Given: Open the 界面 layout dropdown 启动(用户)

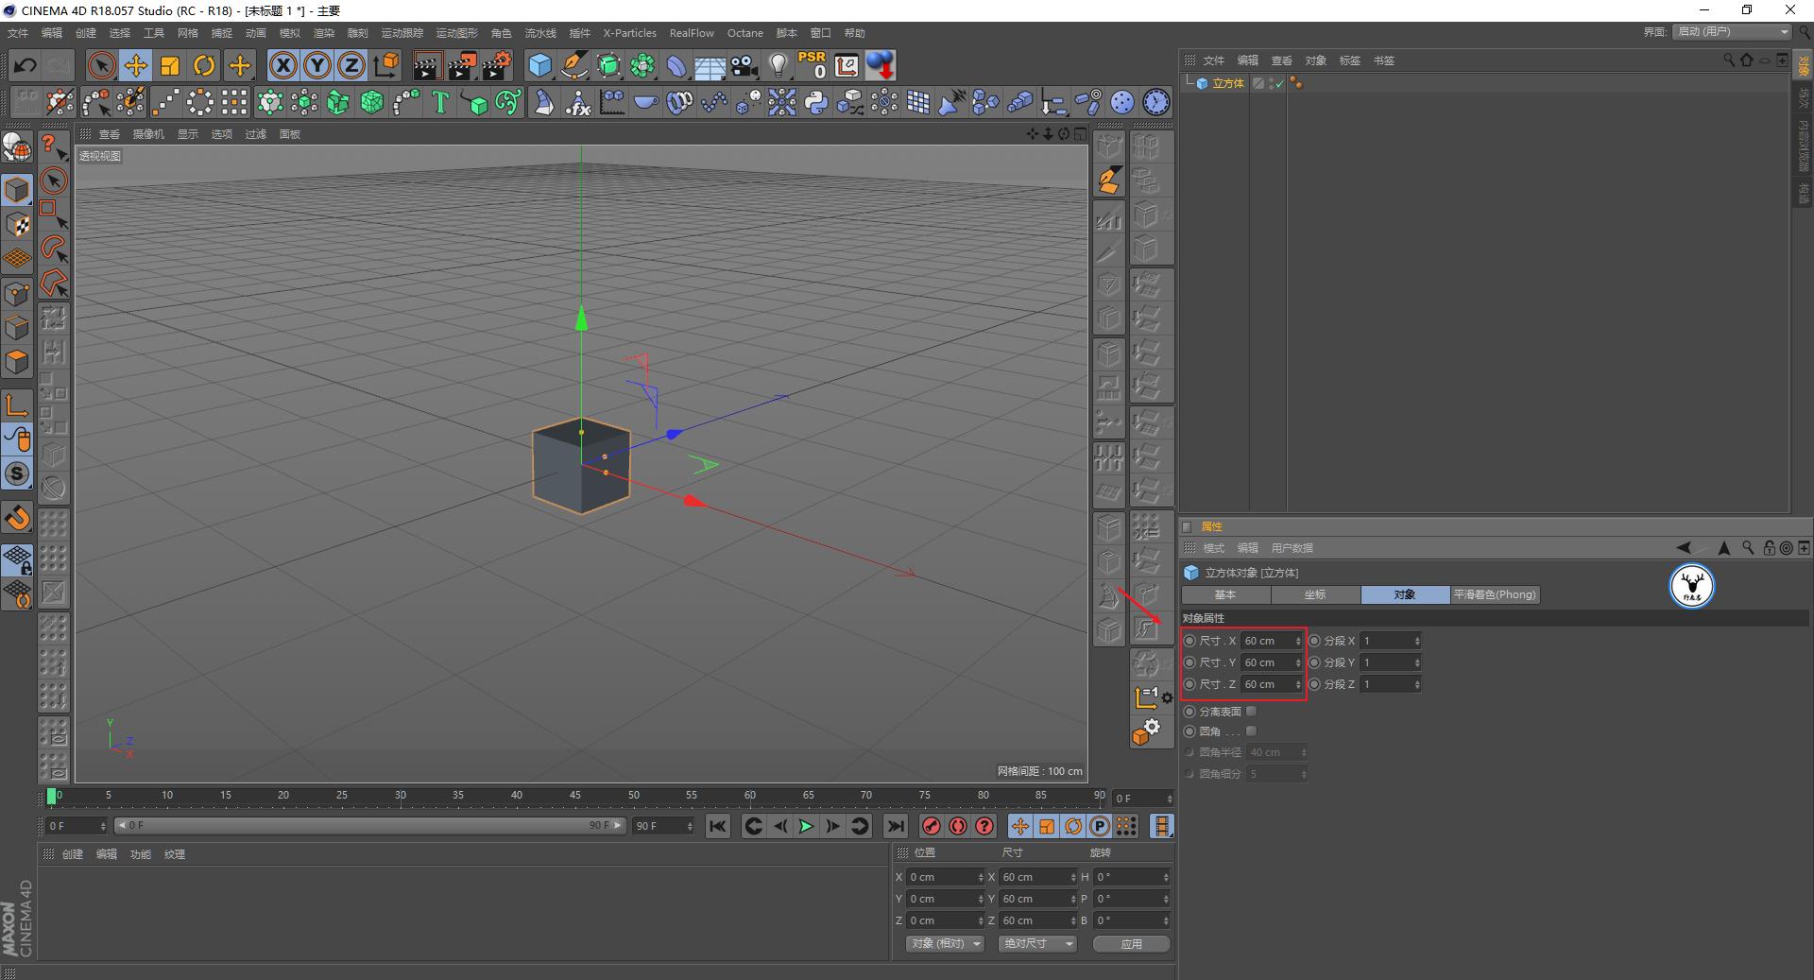Looking at the screenshot, I should point(1733,32).
